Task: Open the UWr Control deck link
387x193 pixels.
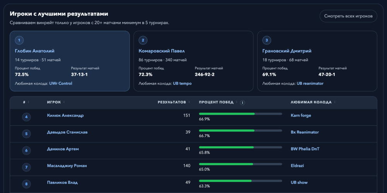Action: (x=61, y=83)
